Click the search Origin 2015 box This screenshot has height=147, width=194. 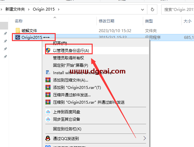[x=178, y=10]
